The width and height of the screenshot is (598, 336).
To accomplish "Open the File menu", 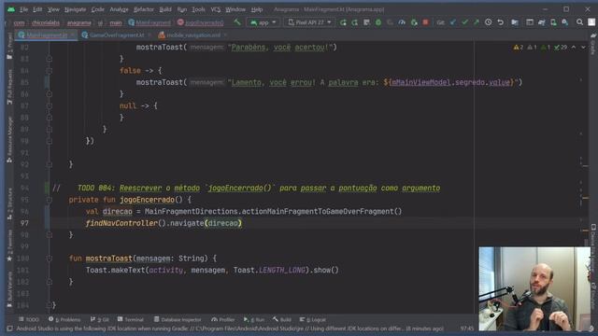I will pyautogui.click(x=23, y=9).
